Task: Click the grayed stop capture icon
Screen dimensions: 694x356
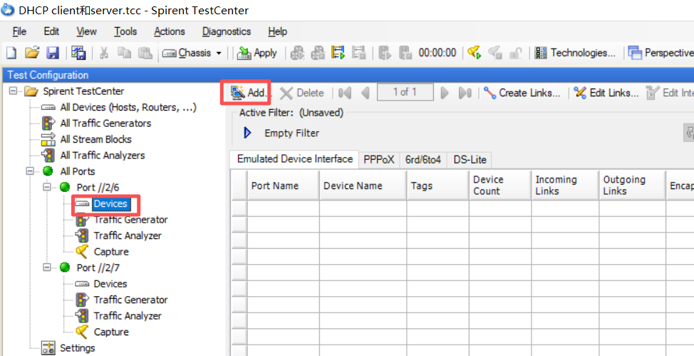Action: [494, 54]
